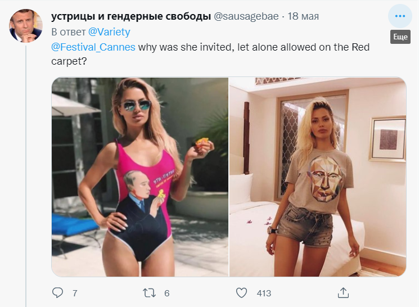
Task: Click the reply count 7
Action: tap(75, 294)
